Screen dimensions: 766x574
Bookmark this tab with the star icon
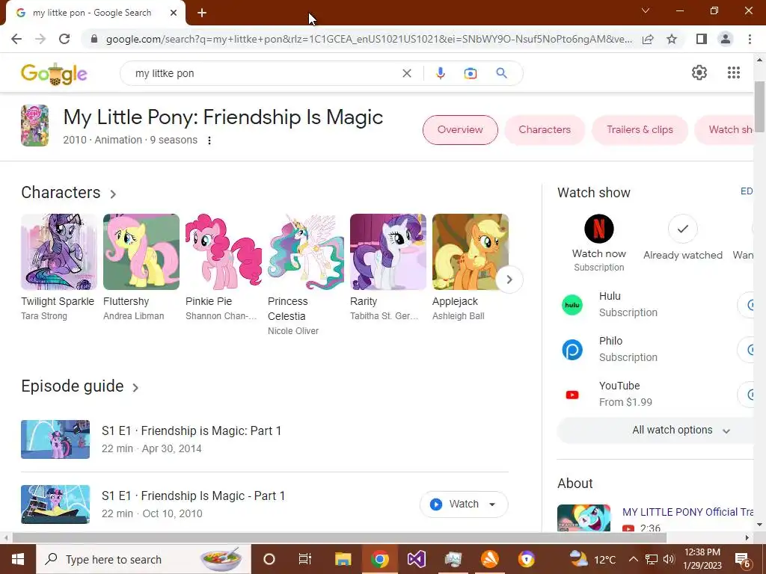[672, 39]
